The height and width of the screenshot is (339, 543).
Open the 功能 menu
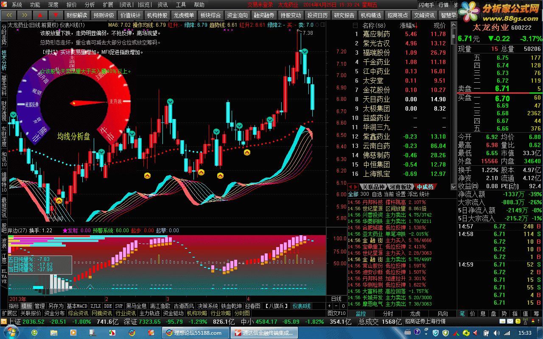(x=35, y=5)
